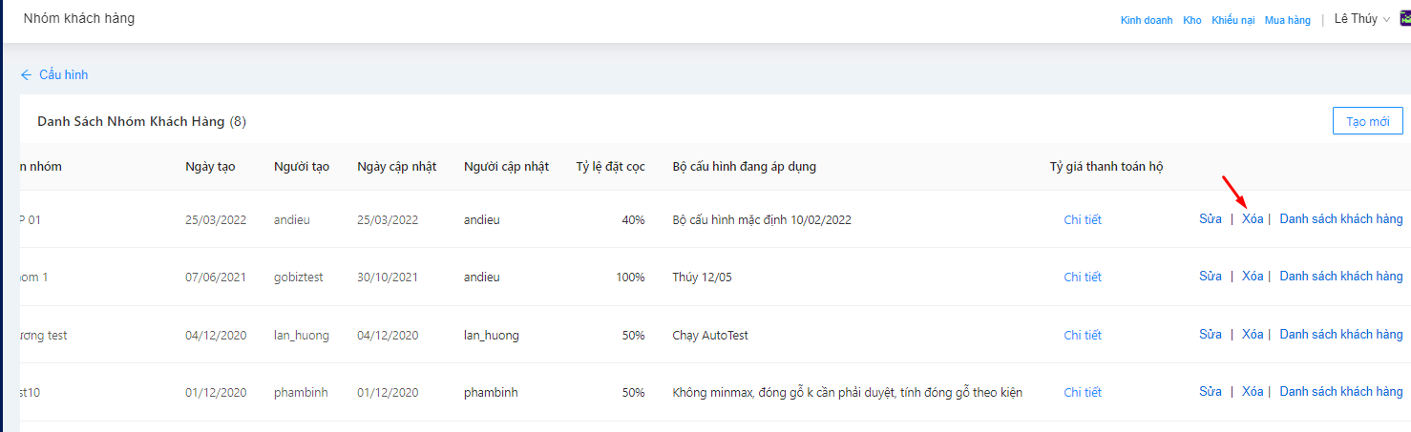
Task: Delete the group created by lan_huong
Action: click(x=1253, y=335)
